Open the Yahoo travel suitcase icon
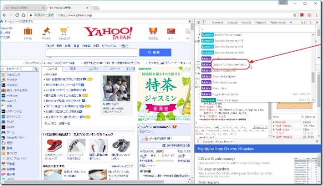This screenshot has height=186, width=323. (x=28, y=32)
